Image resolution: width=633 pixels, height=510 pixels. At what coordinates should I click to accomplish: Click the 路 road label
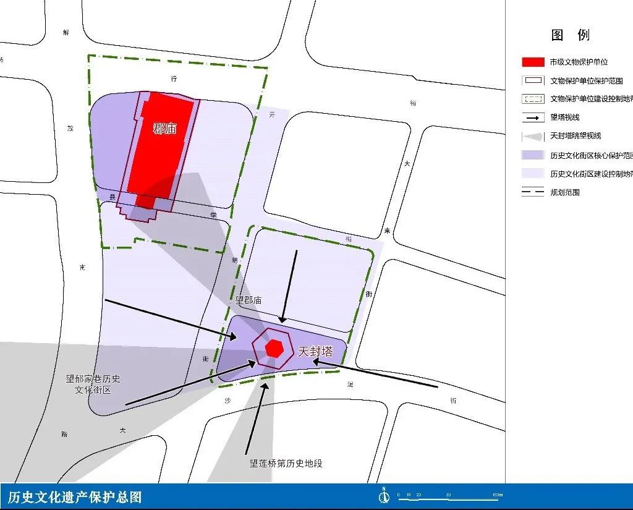(64, 435)
